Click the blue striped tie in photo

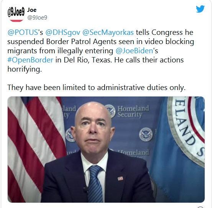click(x=95, y=183)
